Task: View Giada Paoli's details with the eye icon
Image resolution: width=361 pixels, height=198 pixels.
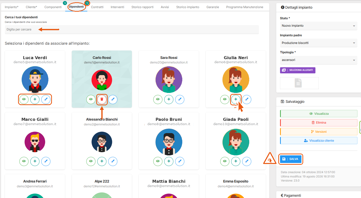Action: (x=225, y=161)
